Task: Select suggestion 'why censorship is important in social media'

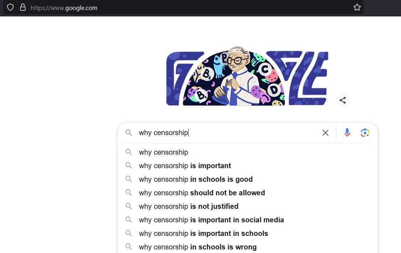Action: coord(211,220)
